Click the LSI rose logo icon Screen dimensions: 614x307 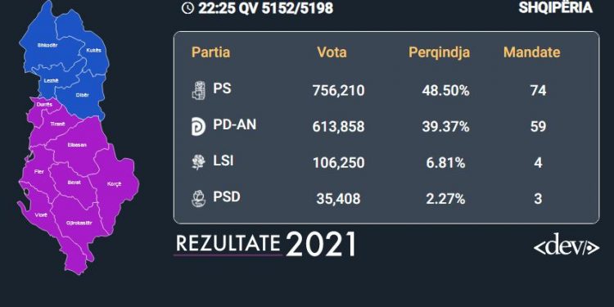coord(199,162)
